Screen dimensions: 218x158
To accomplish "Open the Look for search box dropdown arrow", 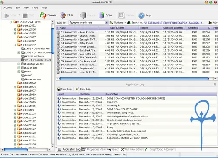I will [106, 23].
